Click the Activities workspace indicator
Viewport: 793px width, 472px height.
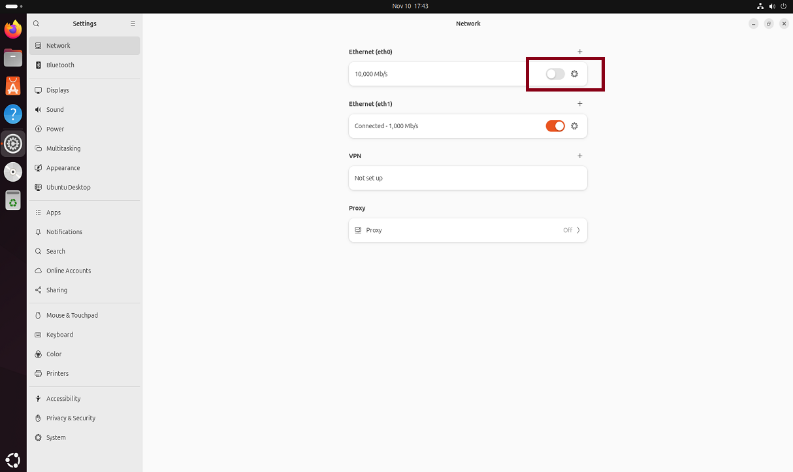coord(12,6)
